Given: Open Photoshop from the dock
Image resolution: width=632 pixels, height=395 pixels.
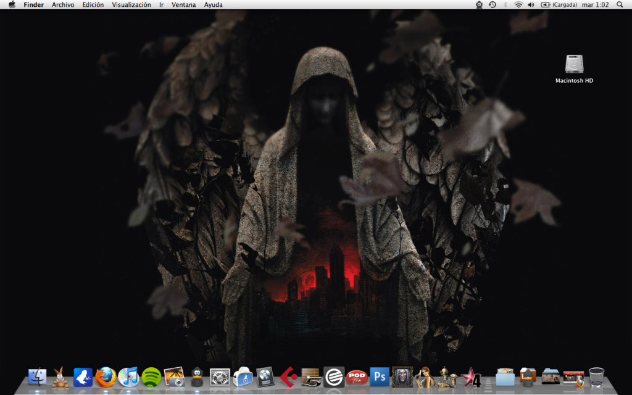Looking at the screenshot, I should tap(380, 376).
